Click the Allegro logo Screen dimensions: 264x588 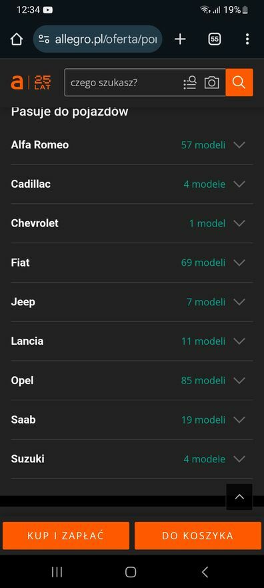(31, 82)
